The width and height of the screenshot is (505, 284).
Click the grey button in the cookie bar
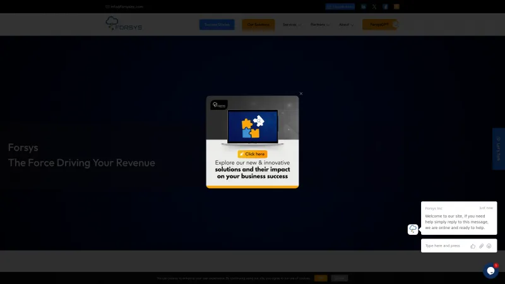pos(340,278)
